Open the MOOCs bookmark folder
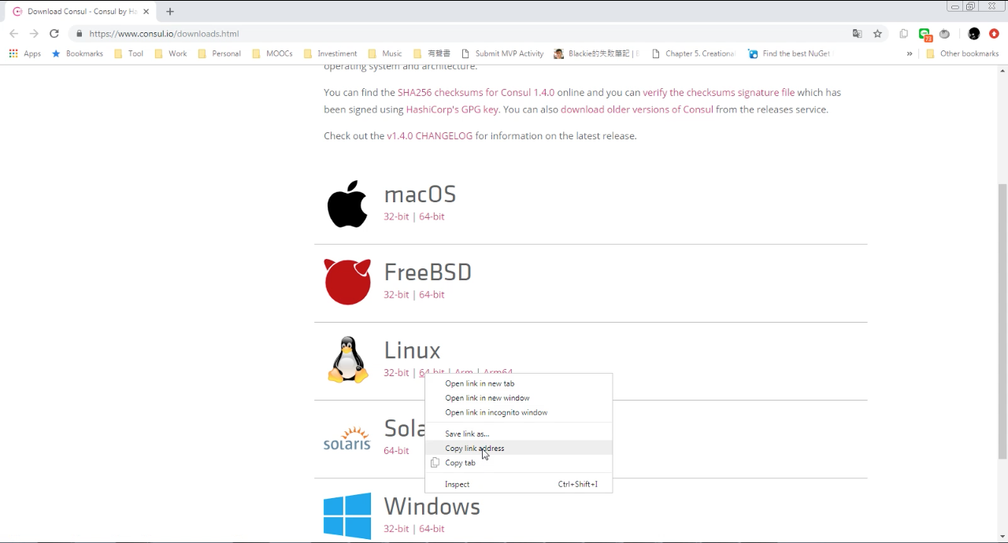The image size is (1008, 543). coord(273,54)
